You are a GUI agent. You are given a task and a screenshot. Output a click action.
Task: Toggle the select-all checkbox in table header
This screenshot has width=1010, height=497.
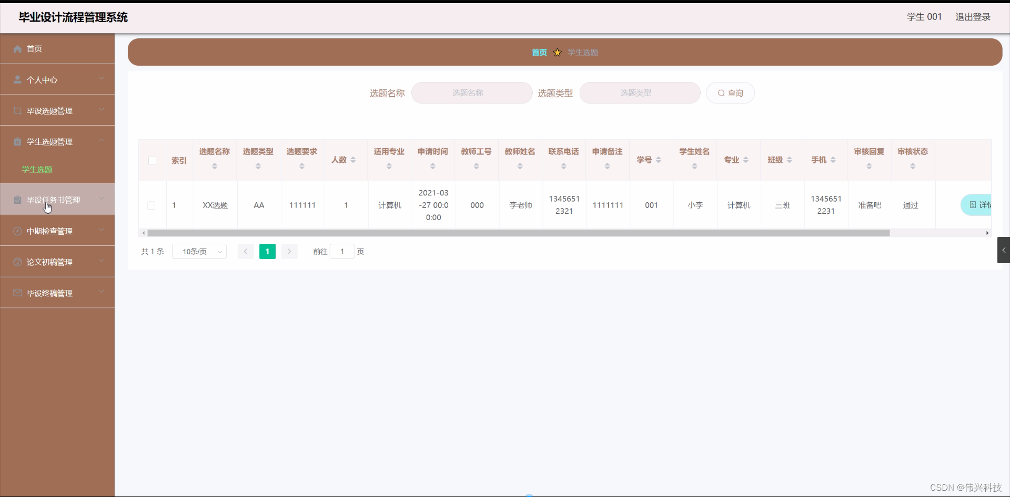click(151, 161)
